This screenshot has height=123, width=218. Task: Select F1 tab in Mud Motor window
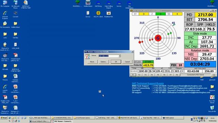(133, 75)
